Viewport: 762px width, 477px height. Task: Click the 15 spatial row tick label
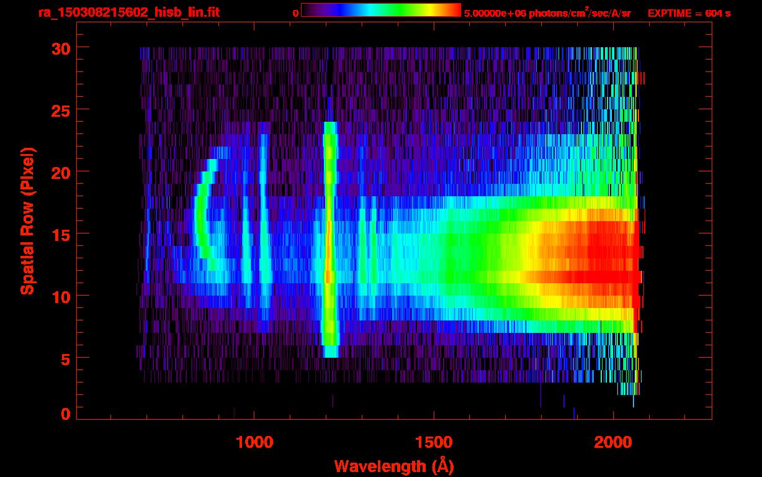(61, 234)
